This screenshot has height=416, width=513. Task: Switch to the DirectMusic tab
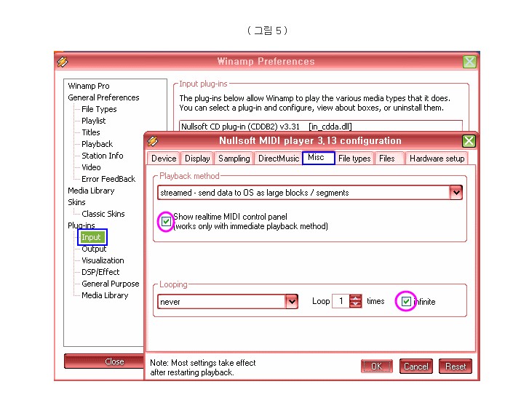point(279,159)
